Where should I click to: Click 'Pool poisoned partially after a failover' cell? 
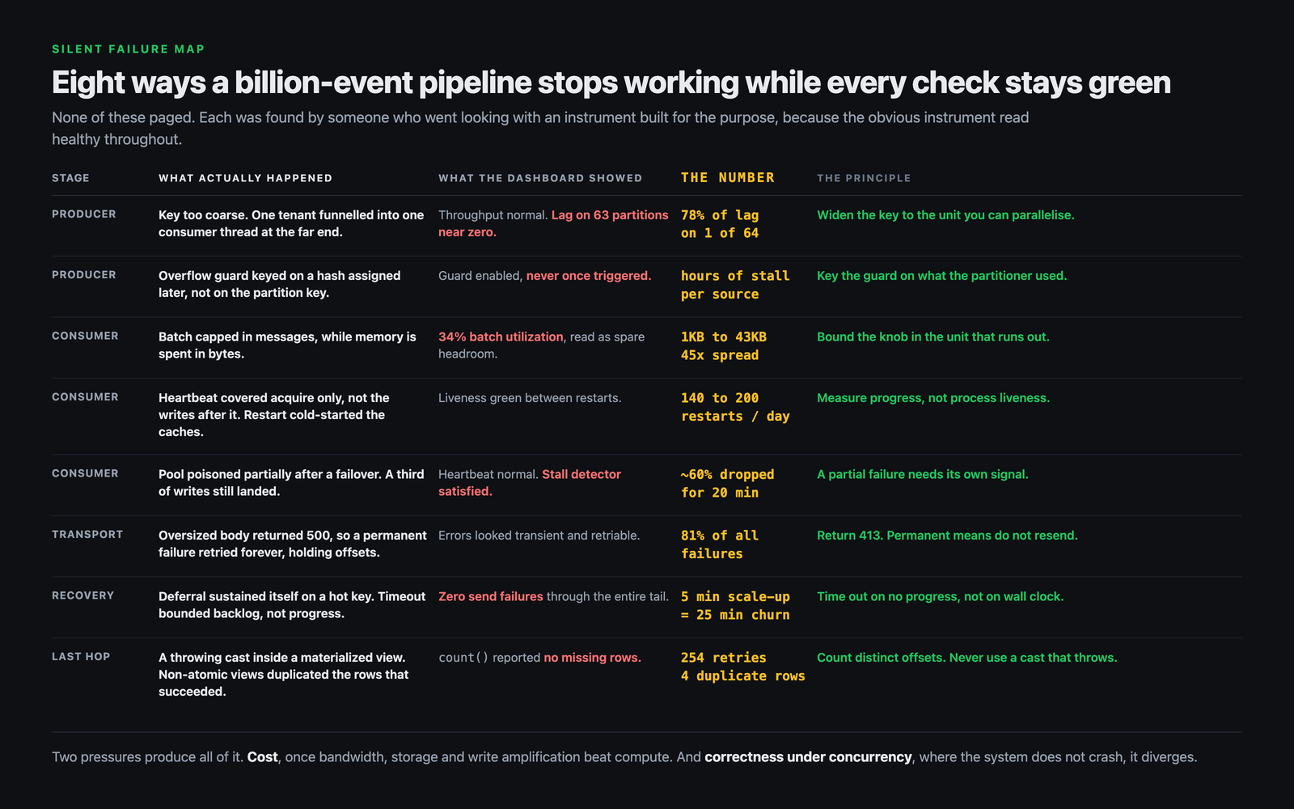(x=291, y=483)
